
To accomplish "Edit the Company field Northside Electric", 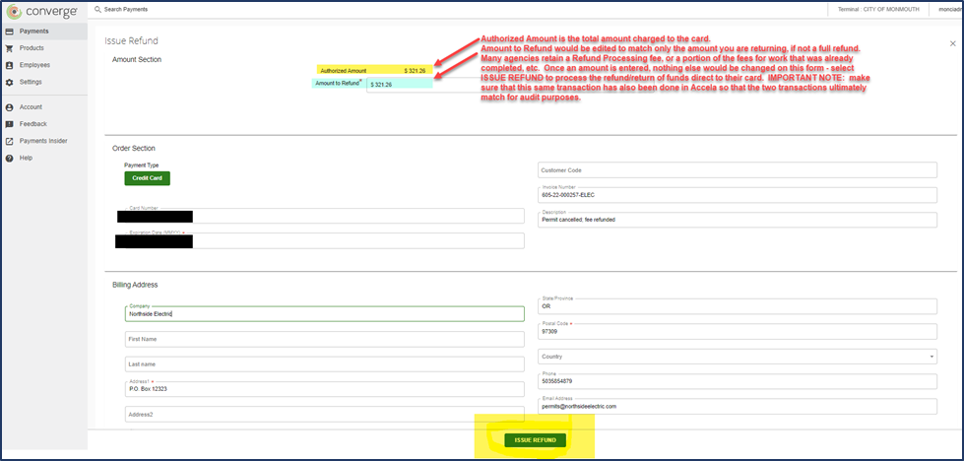I will 324,314.
